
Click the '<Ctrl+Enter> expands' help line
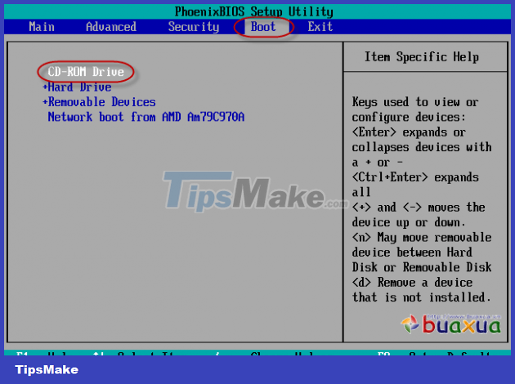[x=415, y=177]
